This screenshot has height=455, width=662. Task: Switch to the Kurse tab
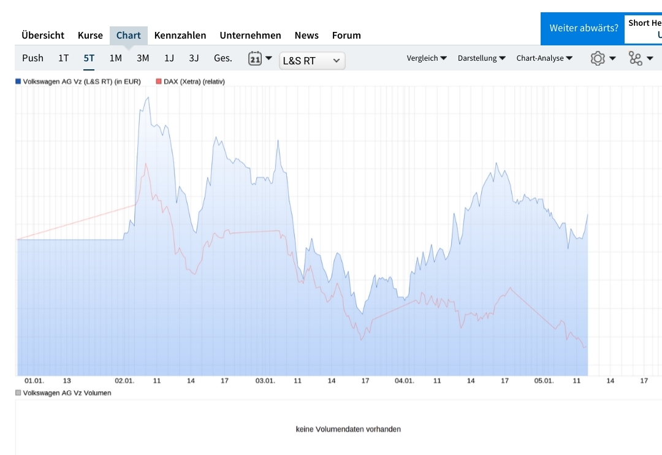90,36
